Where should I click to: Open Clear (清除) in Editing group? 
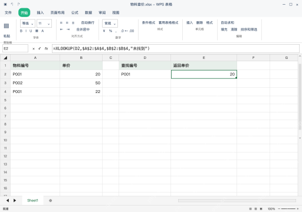[x=234, y=29]
